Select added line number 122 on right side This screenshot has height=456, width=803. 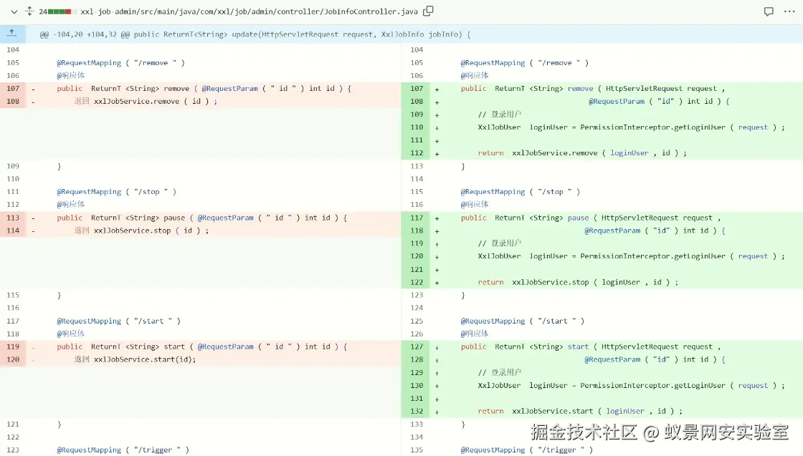(x=417, y=282)
